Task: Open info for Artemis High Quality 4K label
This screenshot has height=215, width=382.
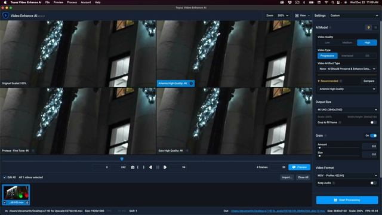Action: [191, 84]
